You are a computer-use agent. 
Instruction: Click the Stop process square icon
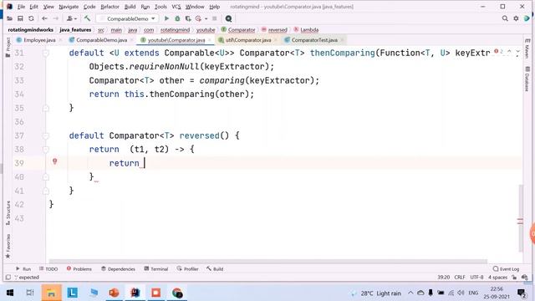tap(214, 18)
